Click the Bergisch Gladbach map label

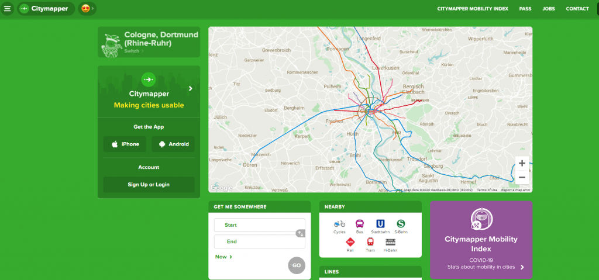point(414,89)
